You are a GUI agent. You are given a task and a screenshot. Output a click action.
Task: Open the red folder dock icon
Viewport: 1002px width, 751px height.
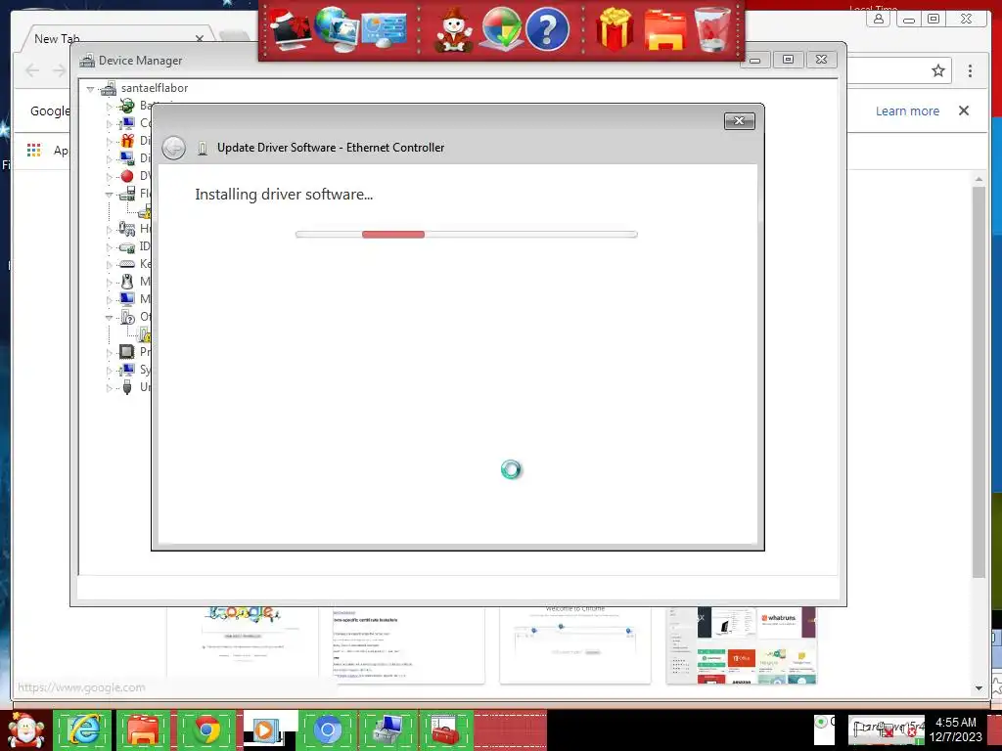(664, 30)
